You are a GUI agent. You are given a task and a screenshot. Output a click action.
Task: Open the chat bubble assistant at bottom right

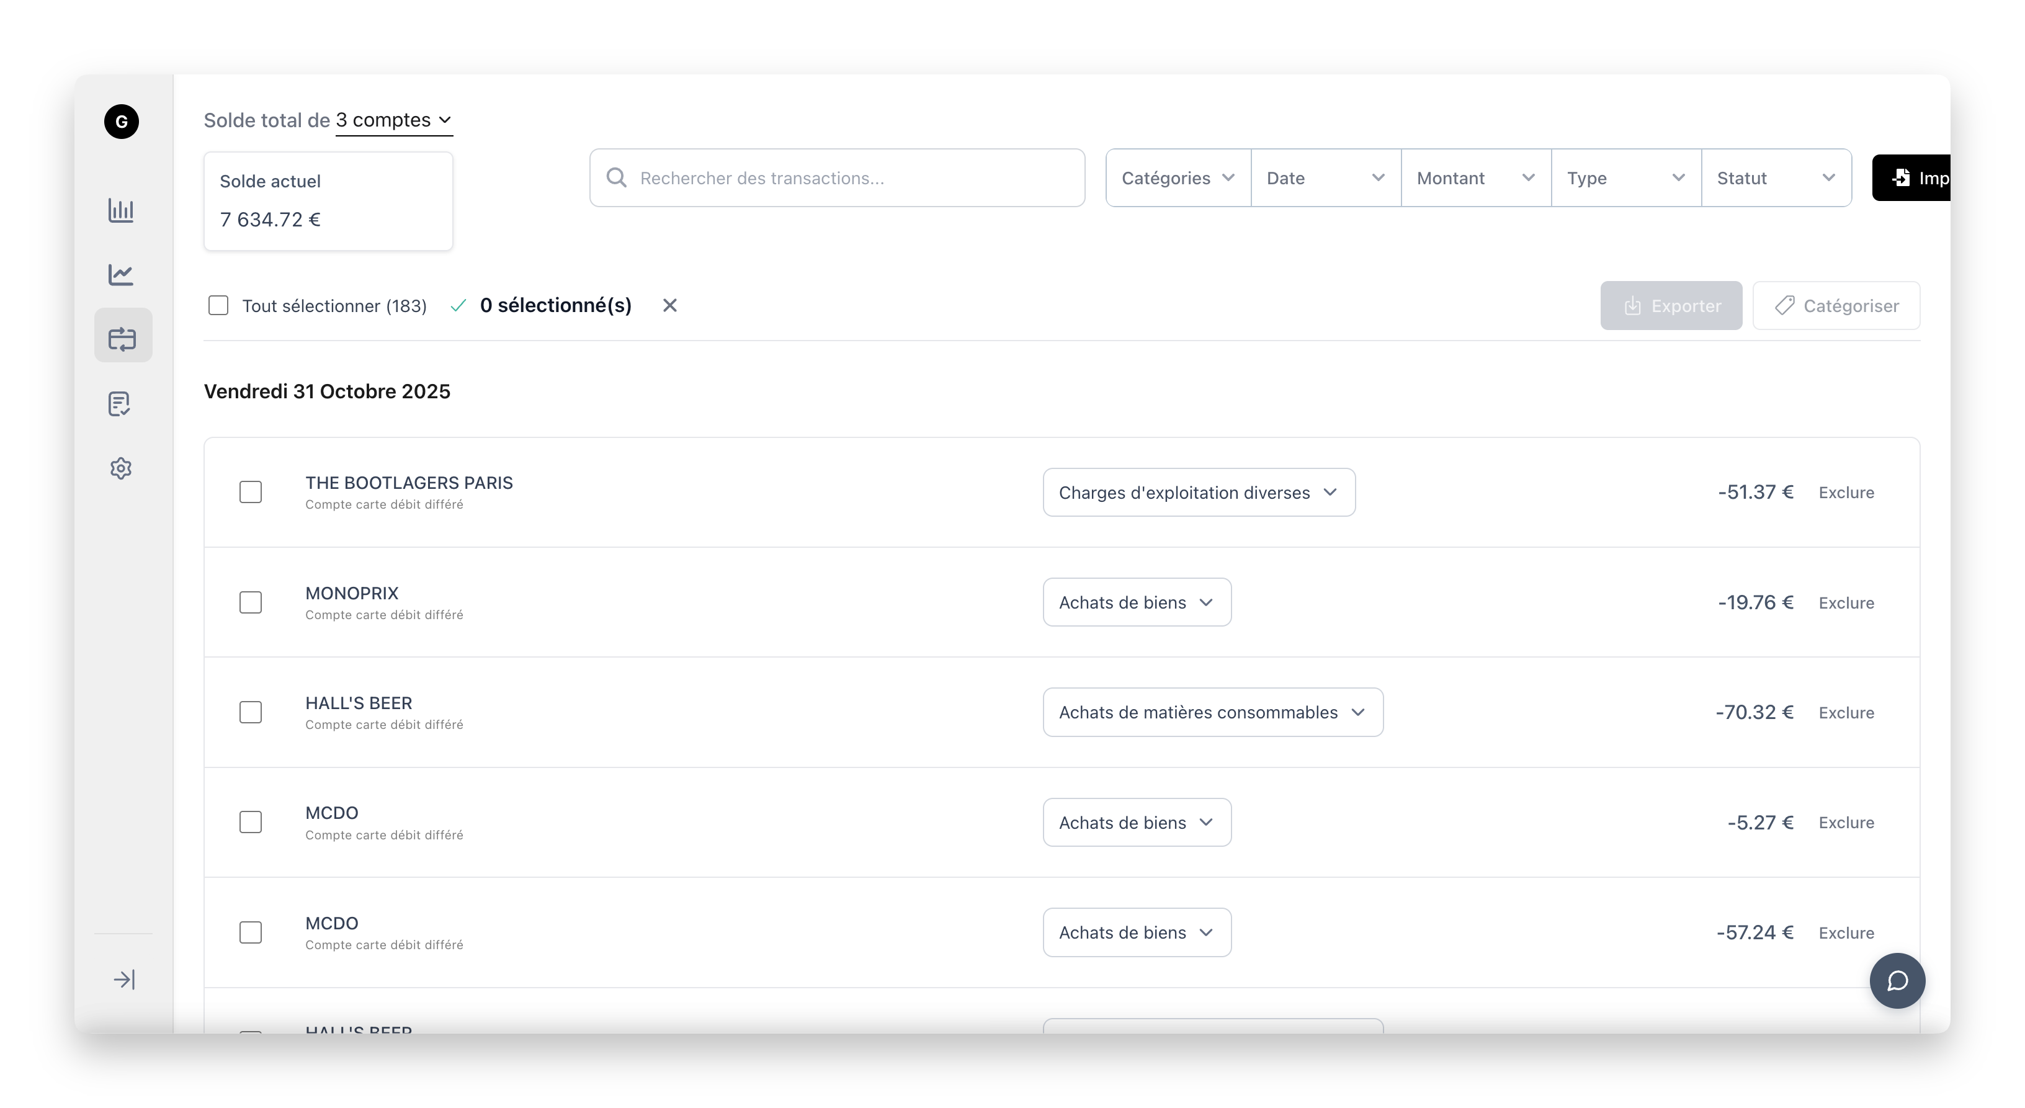(1897, 980)
